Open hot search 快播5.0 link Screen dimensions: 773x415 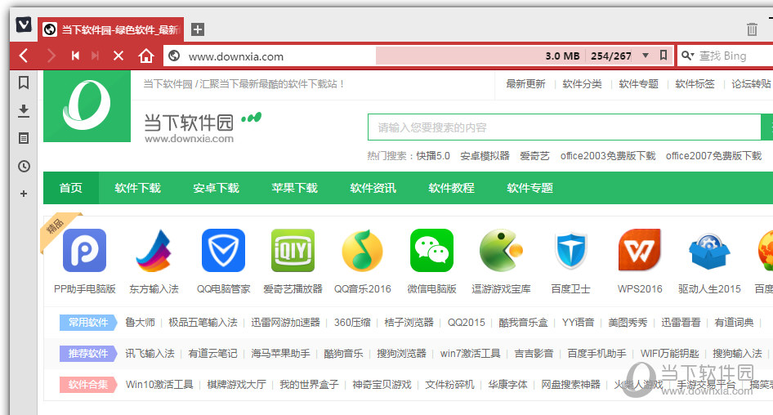click(433, 156)
